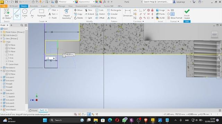
Task: Click the sketch dimension input box
Action: tap(50, 58)
